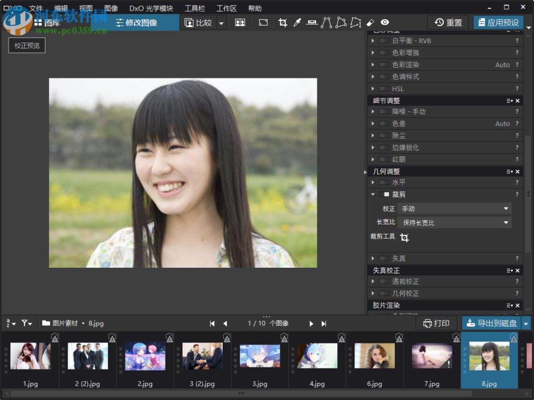Click the 应用预设 button
Viewport: 534px width, 400px height.
pyautogui.click(x=500, y=22)
